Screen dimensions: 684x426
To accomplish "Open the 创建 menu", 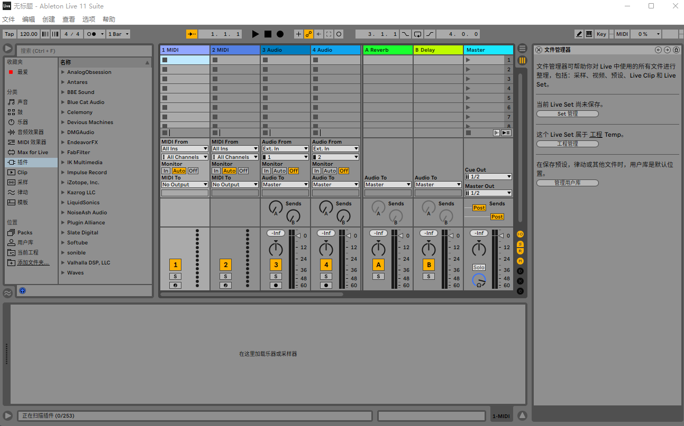I will (x=49, y=20).
